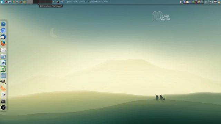The image size is (221, 124).
Task: Open the folder launcher in the top panel
Action: click(10, 2)
